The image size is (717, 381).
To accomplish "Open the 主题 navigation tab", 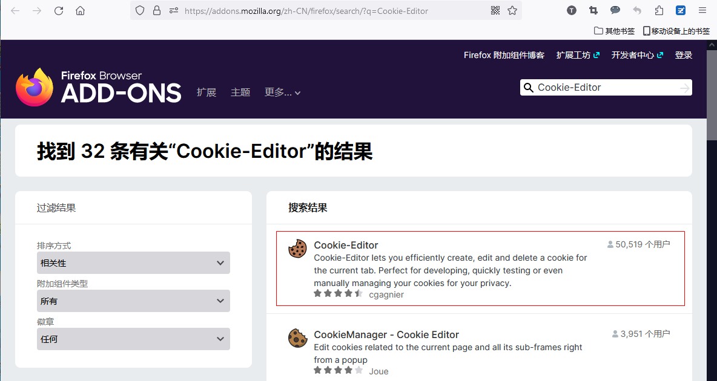I will [240, 93].
